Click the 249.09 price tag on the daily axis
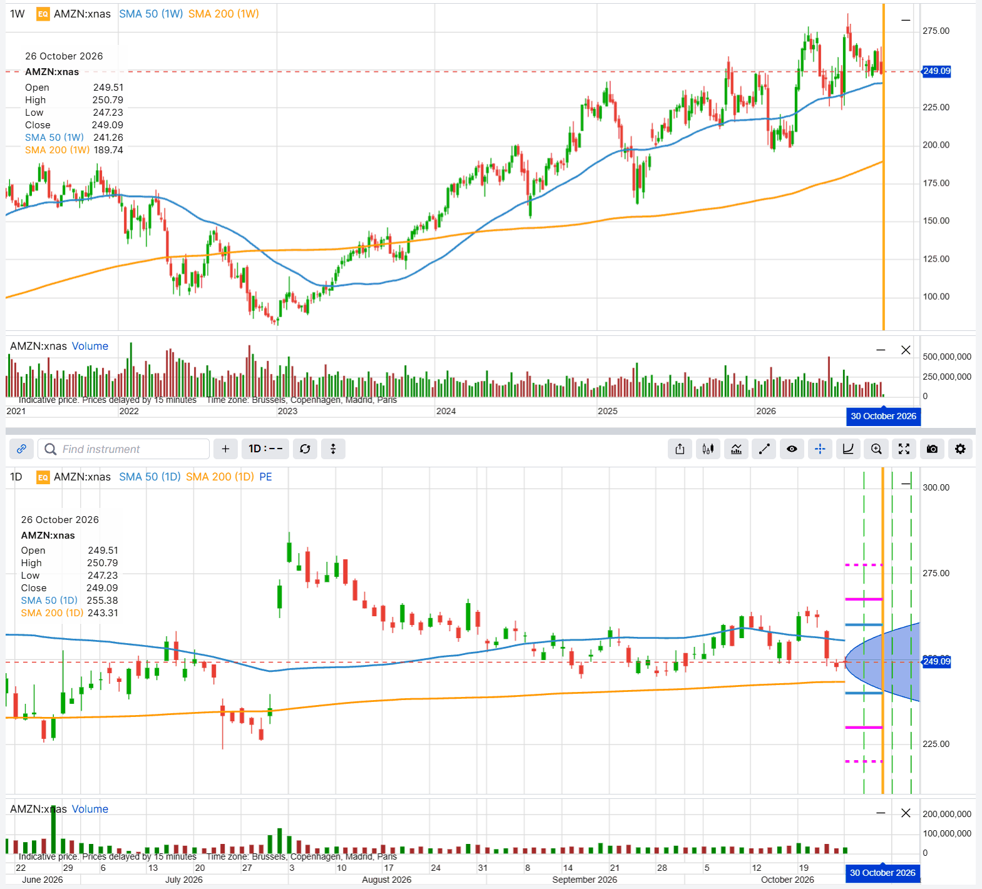Screen dimensions: 982x889 [936, 661]
